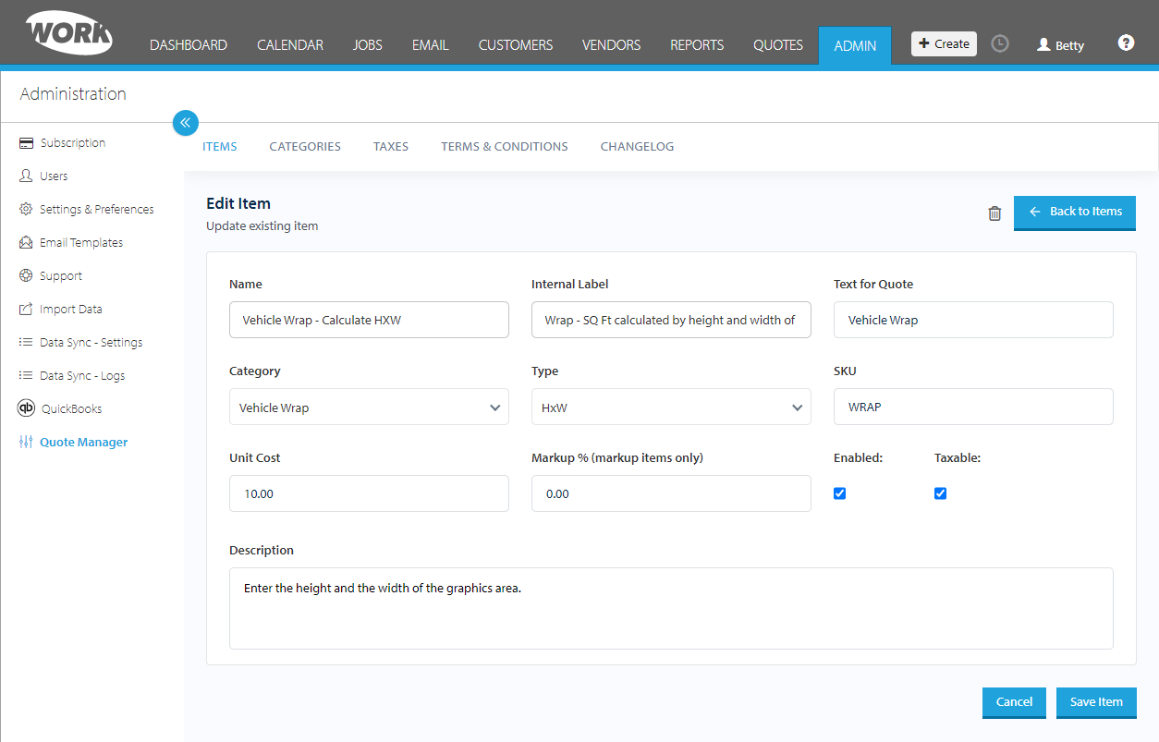Image resolution: width=1159 pixels, height=742 pixels.
Task: Open the clock history icon
Action: [1000, 43]
